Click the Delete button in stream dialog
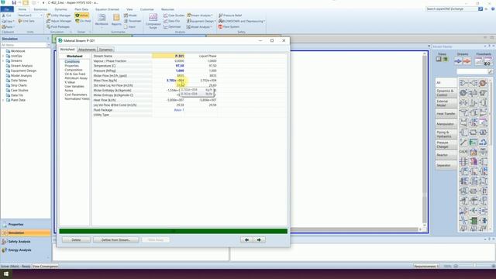This screenshot has width=496, height=279. click(76, 239)
